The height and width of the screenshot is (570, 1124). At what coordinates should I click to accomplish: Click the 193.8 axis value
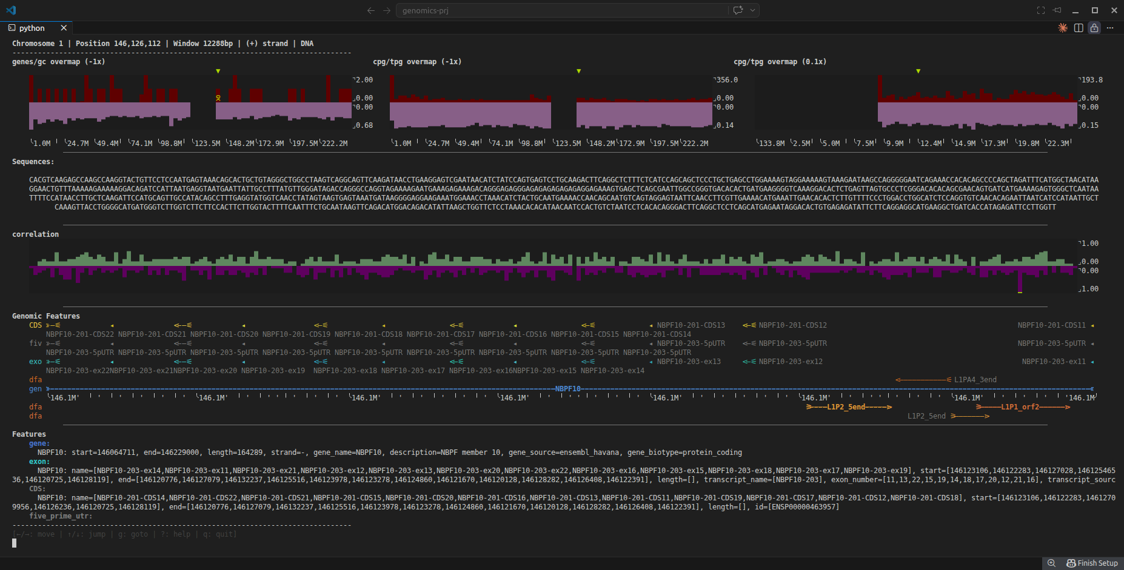coord(1092,80)
